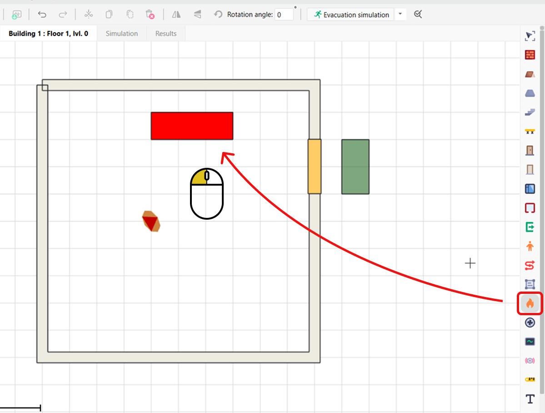545x413 pixels.
Task: Select the ventilation fan tool
Action: [x=530, y=322]
